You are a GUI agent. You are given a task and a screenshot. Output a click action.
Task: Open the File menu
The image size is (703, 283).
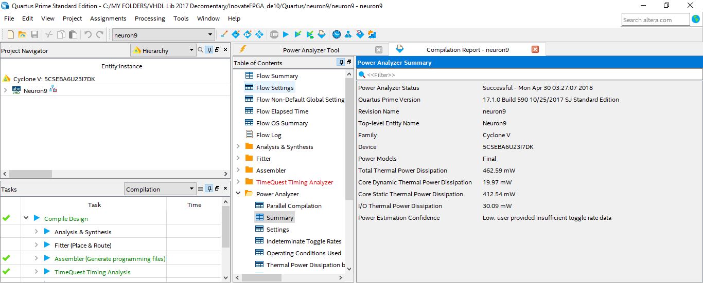(9, 18)
